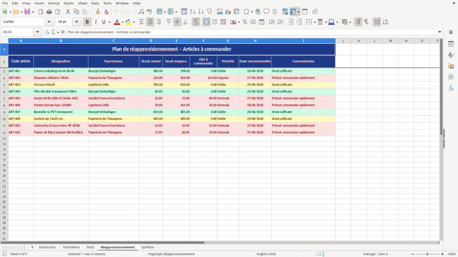458x257 pixels.
Task: Print the spreadsheet using the Print icon
Action: coord(49,12)
